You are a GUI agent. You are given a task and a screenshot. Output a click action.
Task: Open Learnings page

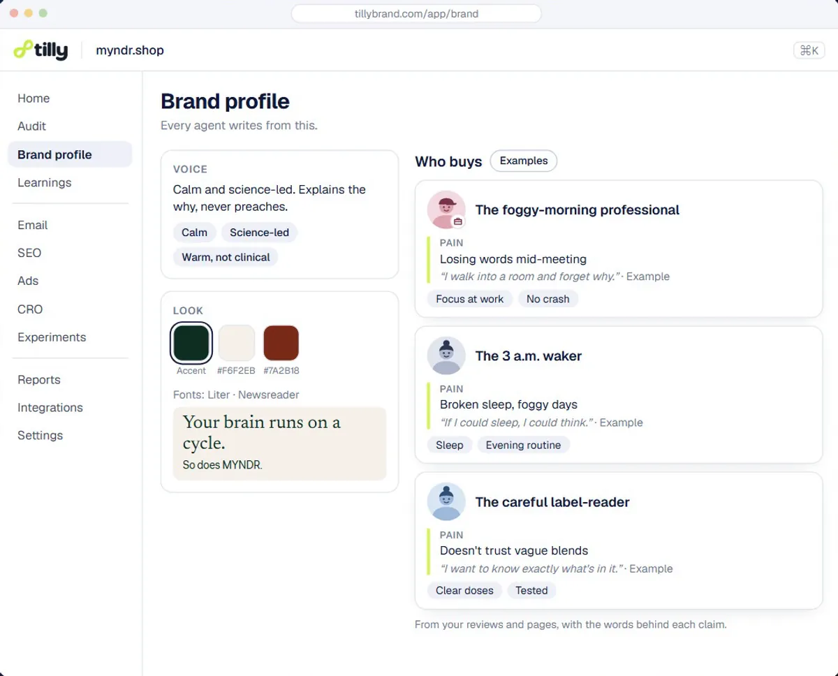pyautogui.click(x=45, y=182)
